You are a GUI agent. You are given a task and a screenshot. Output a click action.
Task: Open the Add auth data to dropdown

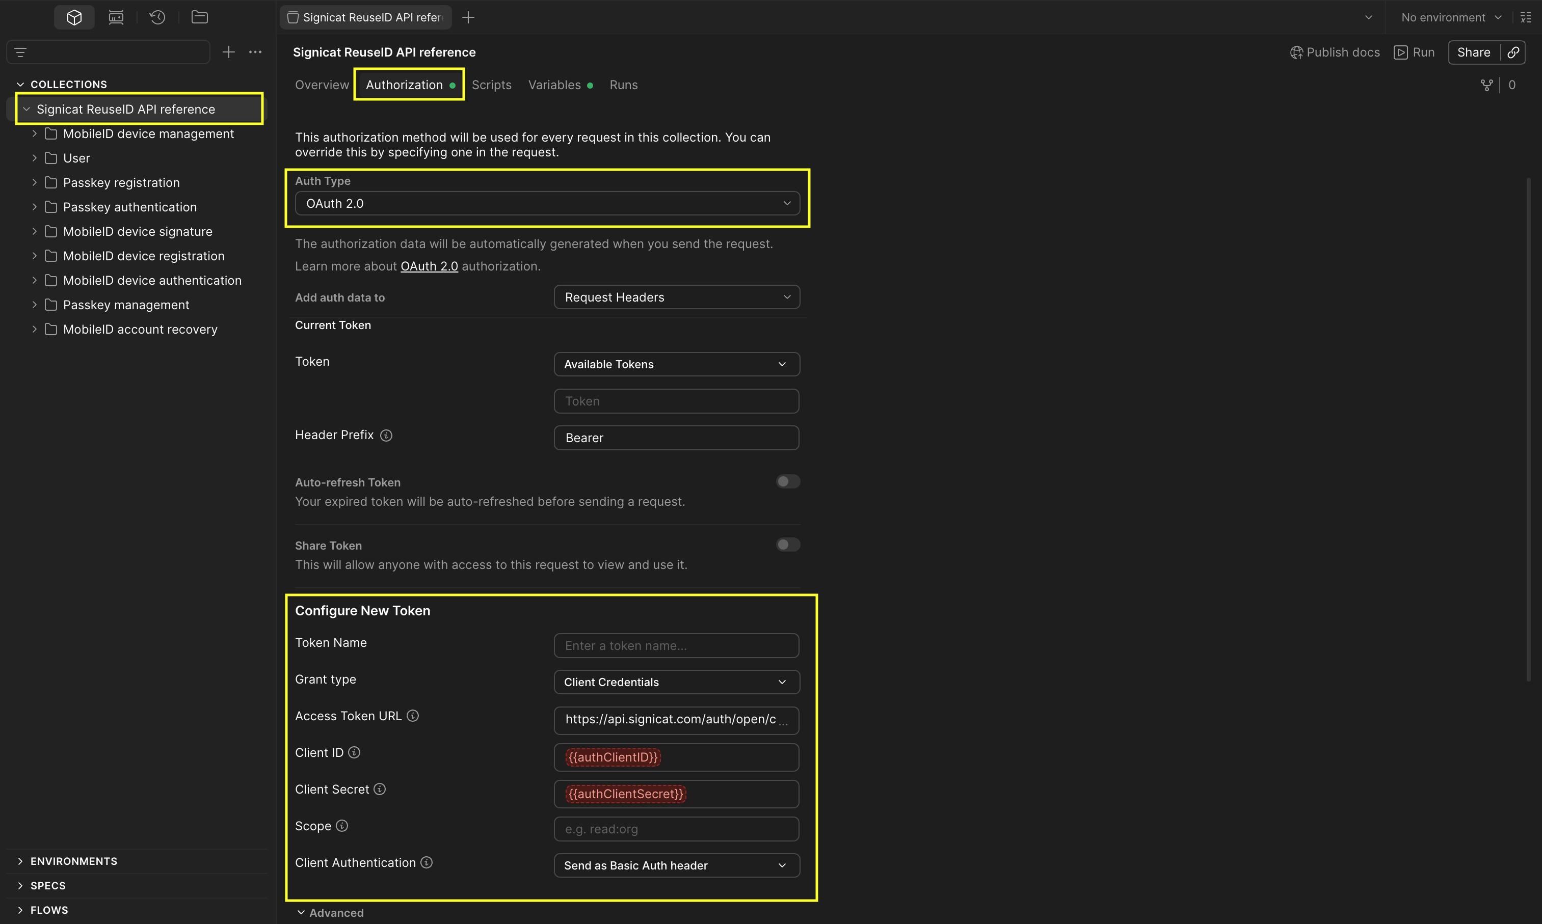[676, 297]
